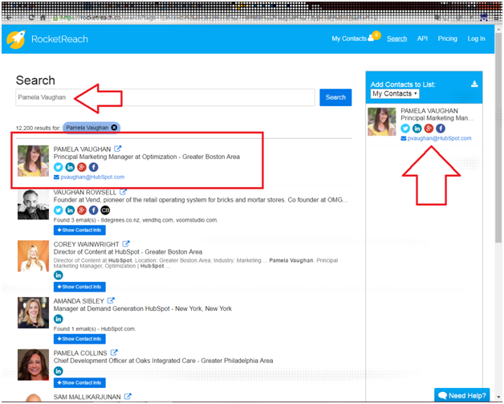The width and height of the screenshot is (504, 404).
Task: Open the My Contacts list dropdown
Action: (x=395, y=94)
